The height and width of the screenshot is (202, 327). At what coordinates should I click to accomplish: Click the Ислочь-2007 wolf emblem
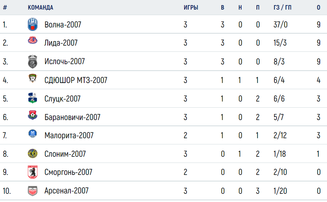[33, 62]
